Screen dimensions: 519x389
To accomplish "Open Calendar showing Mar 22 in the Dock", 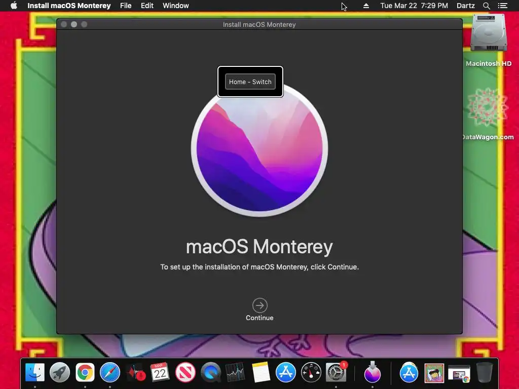I will pyautogui.click(x=160, y=372).
